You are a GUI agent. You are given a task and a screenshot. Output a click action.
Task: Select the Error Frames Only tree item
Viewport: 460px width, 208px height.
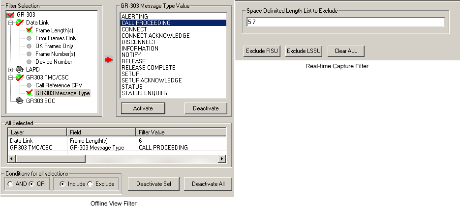[56, 38]
